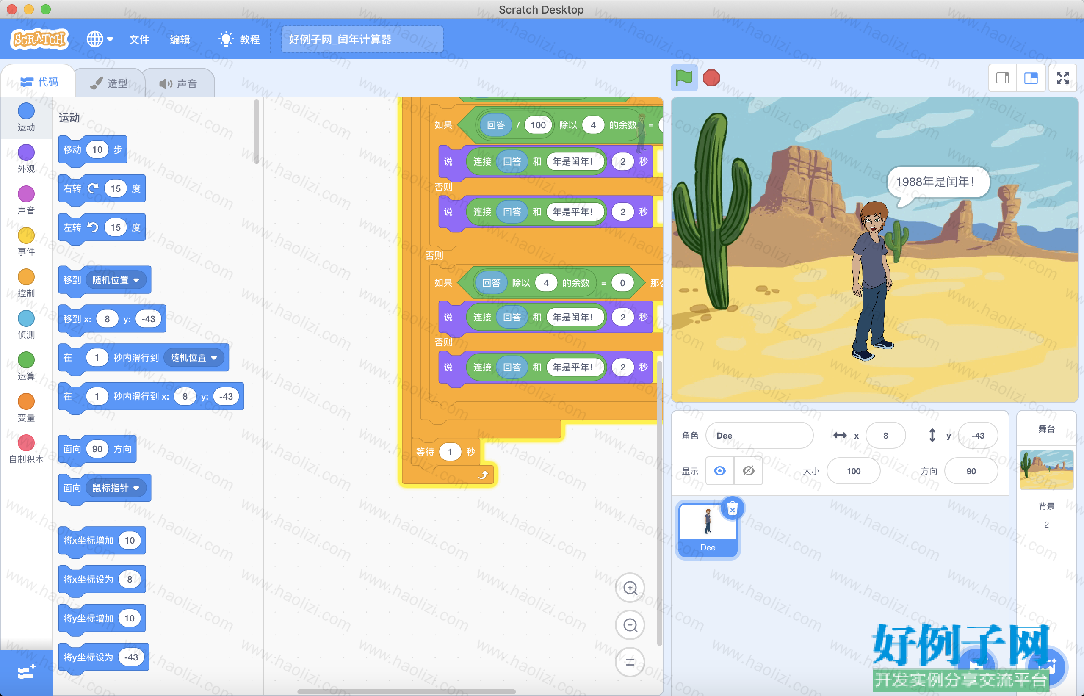Hide the sprite with crossed-eye icon

pos(748,471)
